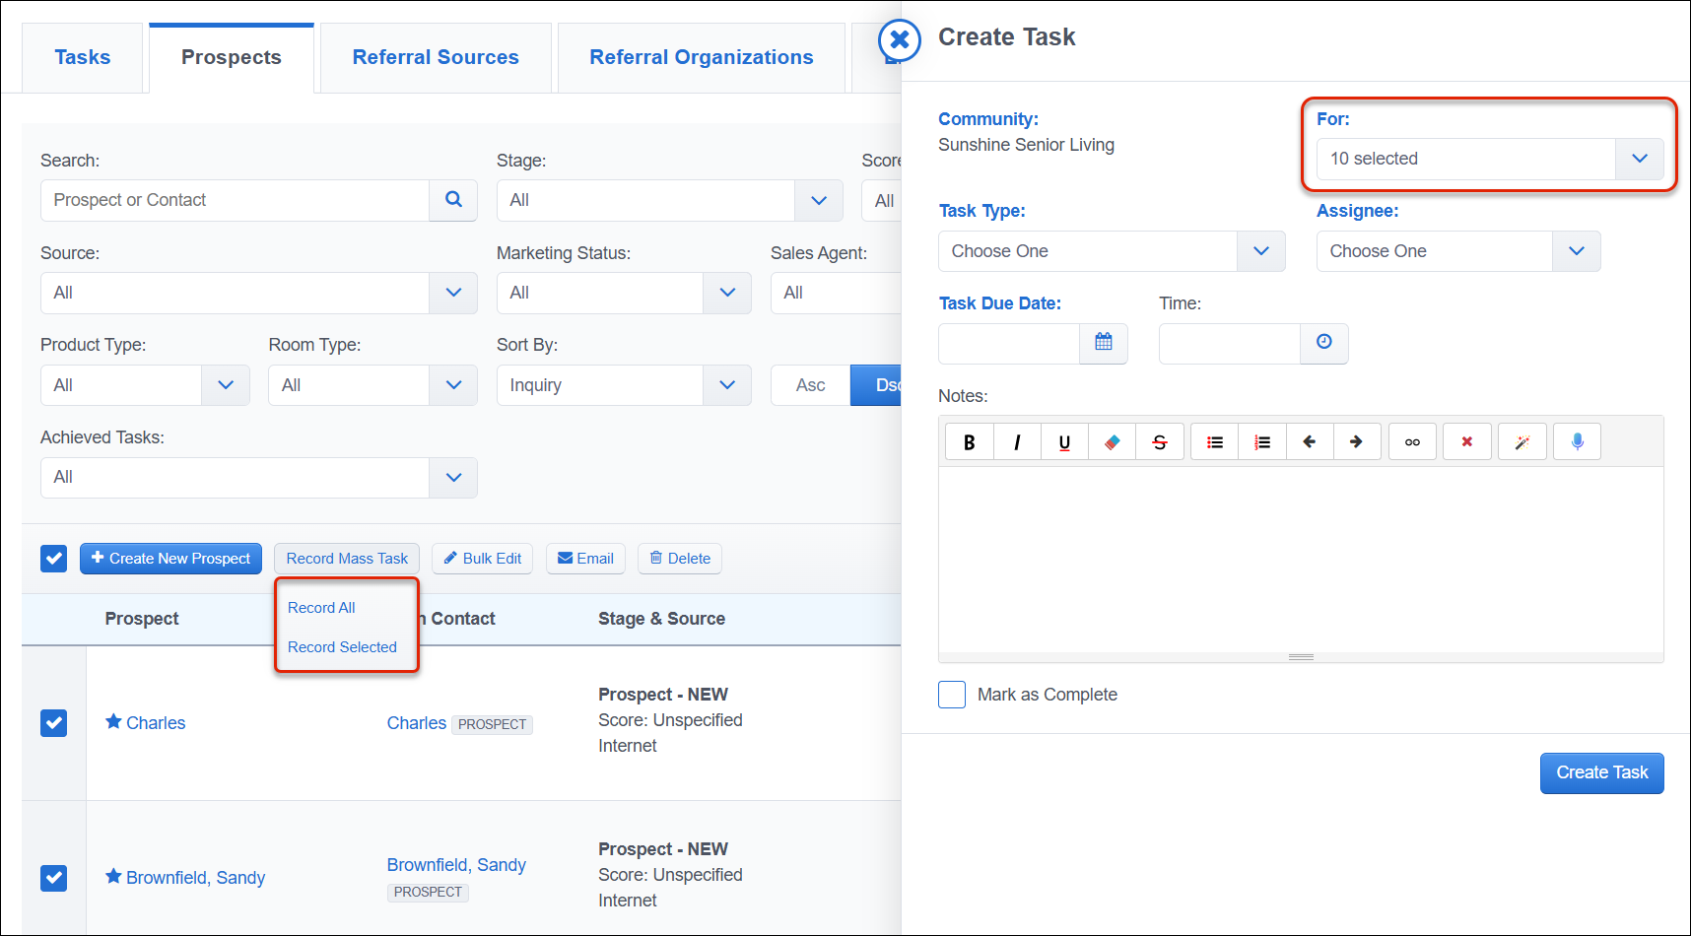Image resolution: width=1691 pixels, height=936 pixels.
Task: Click the star icon beside Charles
Action: pos(113,722)
